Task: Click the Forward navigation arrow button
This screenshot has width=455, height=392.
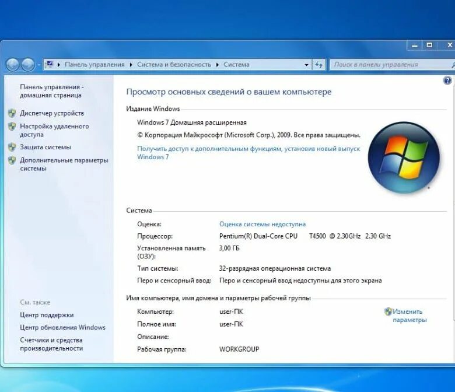Action: 28,64
